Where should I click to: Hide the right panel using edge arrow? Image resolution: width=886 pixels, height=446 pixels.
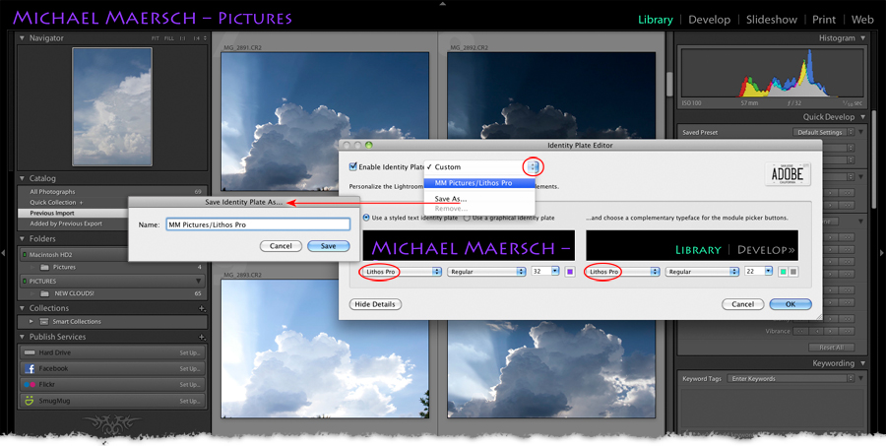coord(881,253)
